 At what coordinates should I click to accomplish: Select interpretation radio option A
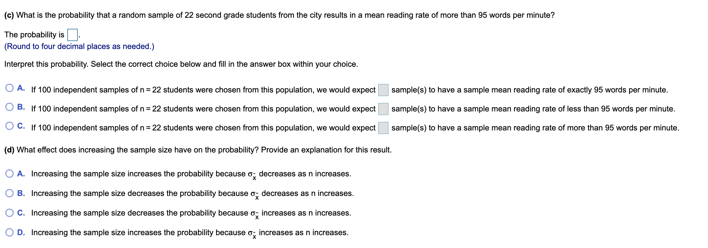9,88
